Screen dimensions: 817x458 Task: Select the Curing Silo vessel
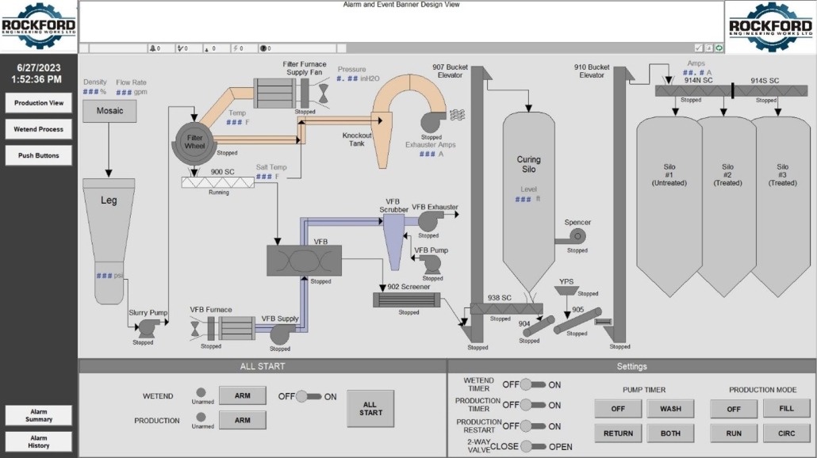tap(528, 203)
